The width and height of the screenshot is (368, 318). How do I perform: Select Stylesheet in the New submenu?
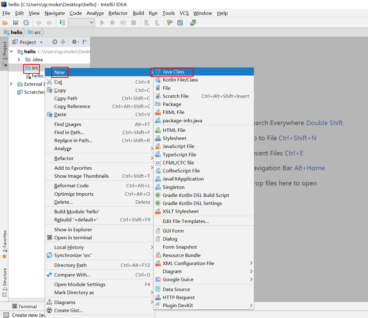204,138
